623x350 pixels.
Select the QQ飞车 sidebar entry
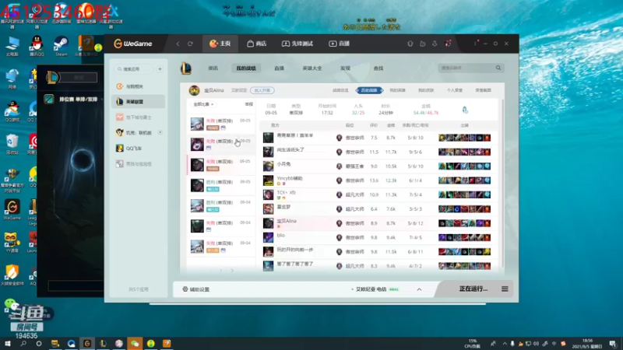(139, 148)
